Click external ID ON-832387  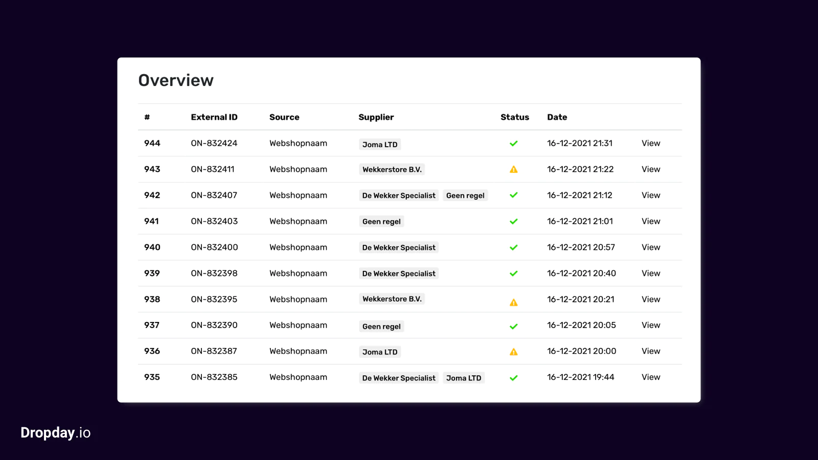click(x=214, y=351)
